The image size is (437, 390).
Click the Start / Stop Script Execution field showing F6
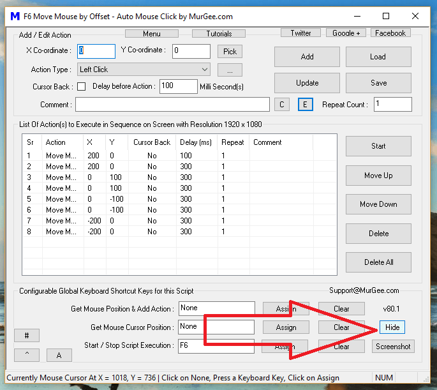pos(216,346)
